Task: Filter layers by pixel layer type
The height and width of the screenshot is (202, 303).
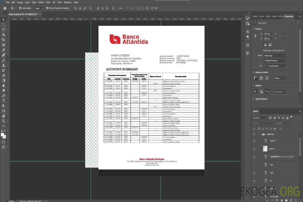Action: 270,118
